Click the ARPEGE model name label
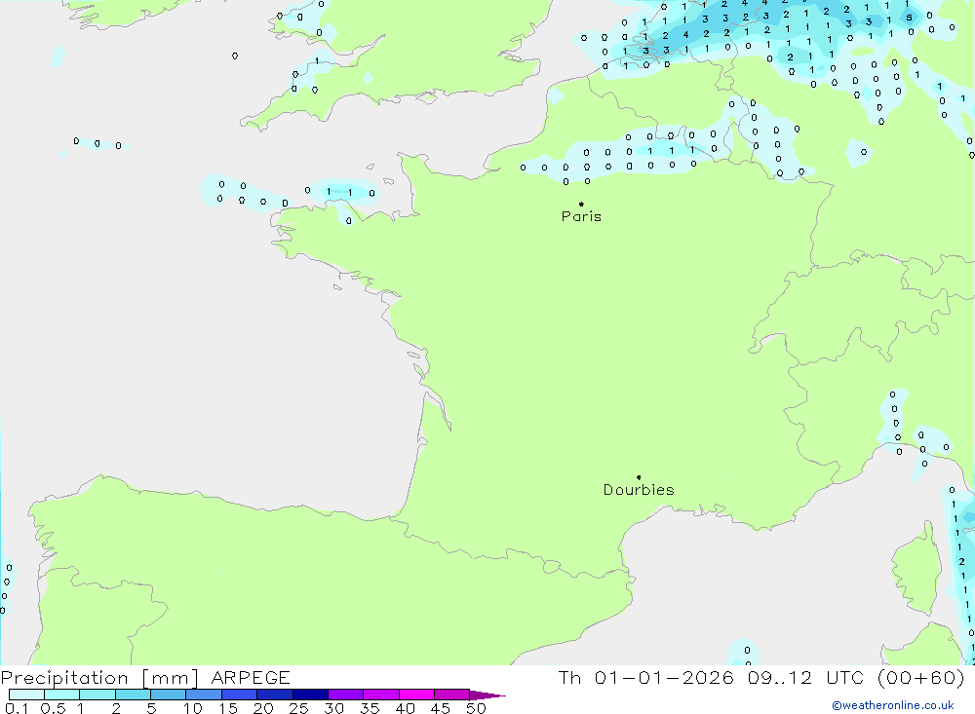The width and height of the screenshot is (975, 714). click(251, 678)
